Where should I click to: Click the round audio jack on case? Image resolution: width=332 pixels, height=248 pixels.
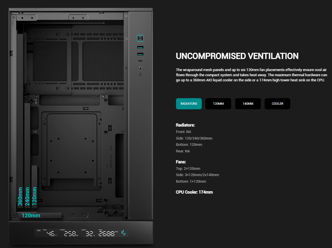click(x=140, y=68)
